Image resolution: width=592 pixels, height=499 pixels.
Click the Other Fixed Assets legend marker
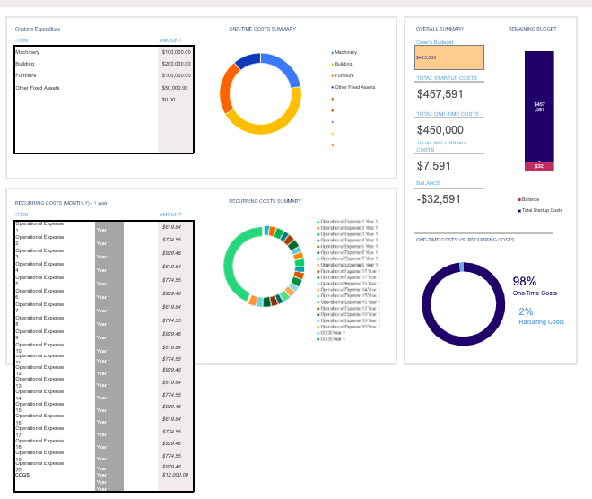pos(333,87)
